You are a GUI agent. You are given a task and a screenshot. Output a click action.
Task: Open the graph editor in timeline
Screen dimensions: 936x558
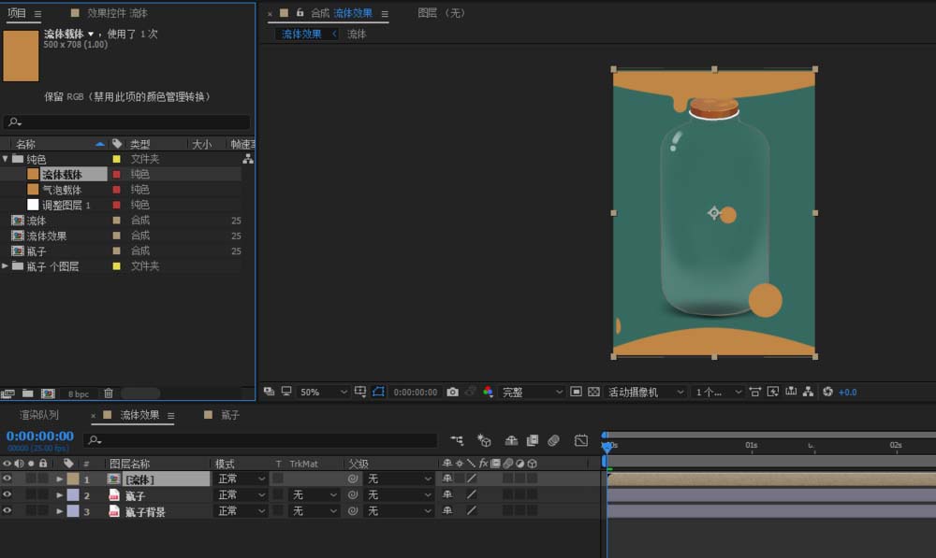[x=580, y=440]
